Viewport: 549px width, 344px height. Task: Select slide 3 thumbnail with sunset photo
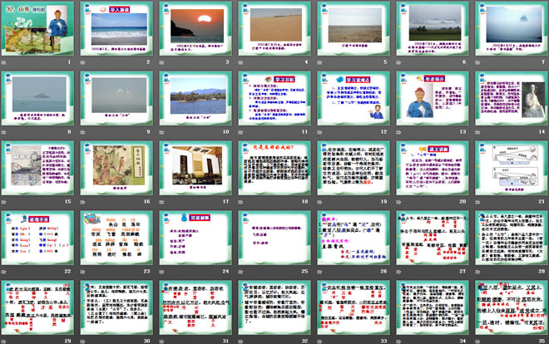pos(195,28)
